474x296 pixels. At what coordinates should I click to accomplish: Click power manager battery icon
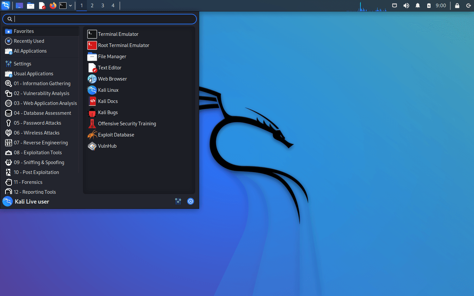tap(429, 6)
